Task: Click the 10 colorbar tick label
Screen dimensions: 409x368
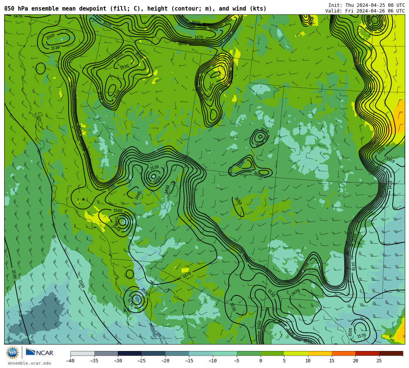Action: coord(308,361)
